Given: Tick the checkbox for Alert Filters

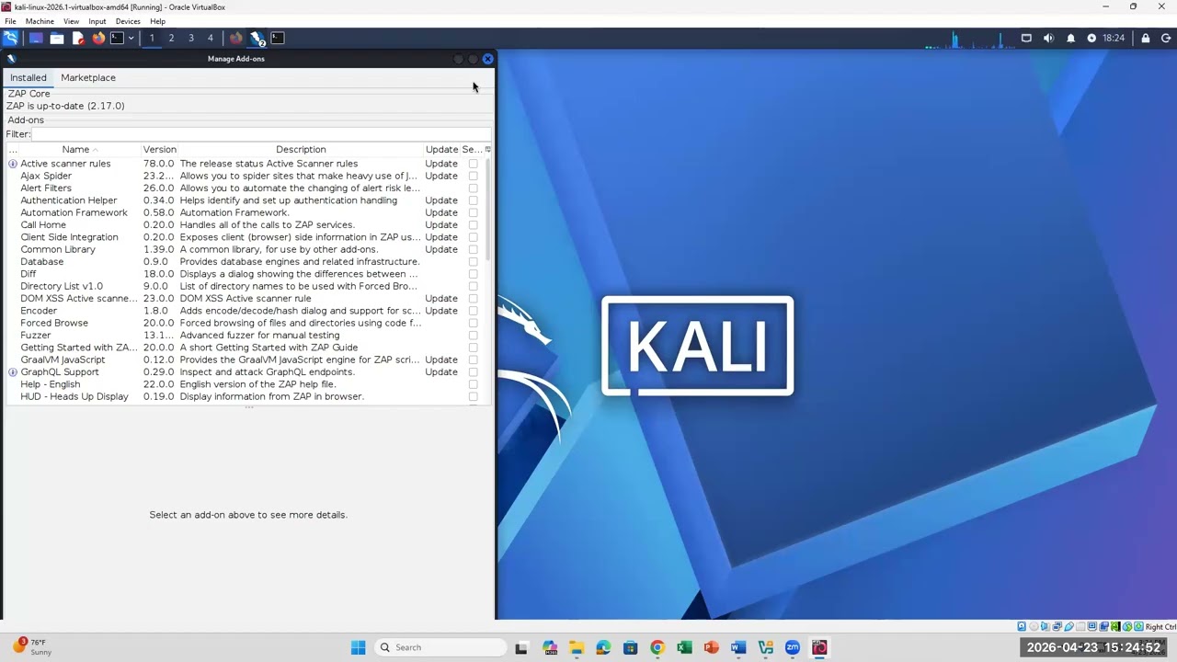Looking at the screenshot, I should click(x=473, y=188).
